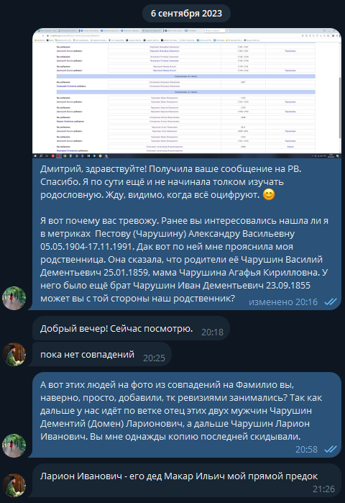Open the forest avatar beside the 20:58 message

[14, 446]
